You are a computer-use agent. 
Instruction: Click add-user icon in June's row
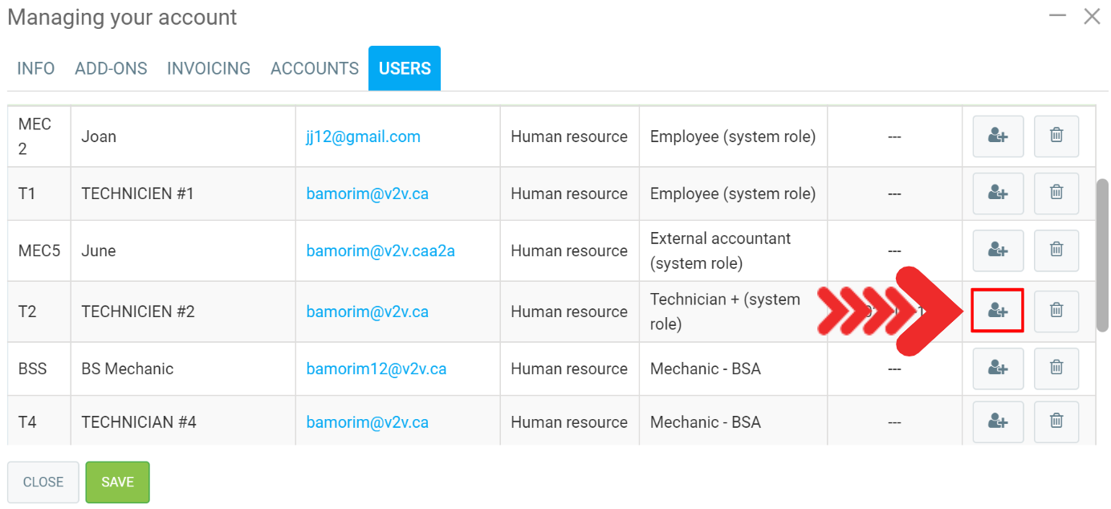(998, 250)
